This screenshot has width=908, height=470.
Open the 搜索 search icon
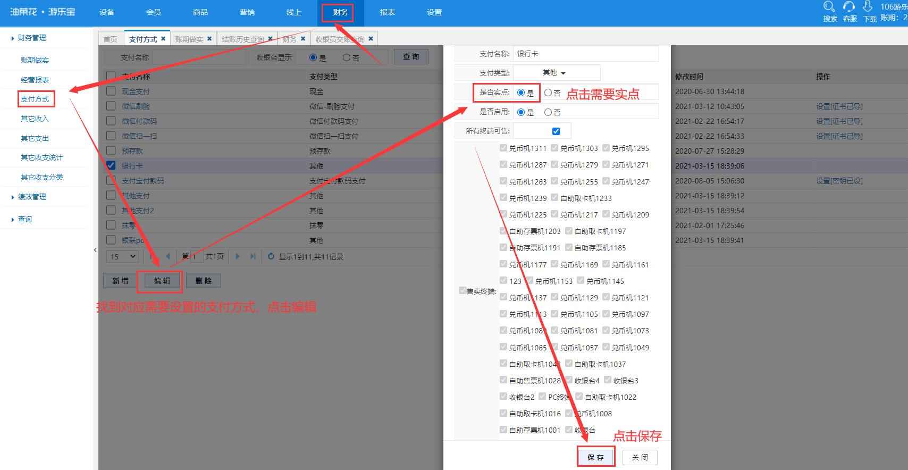tap(829, 7)
